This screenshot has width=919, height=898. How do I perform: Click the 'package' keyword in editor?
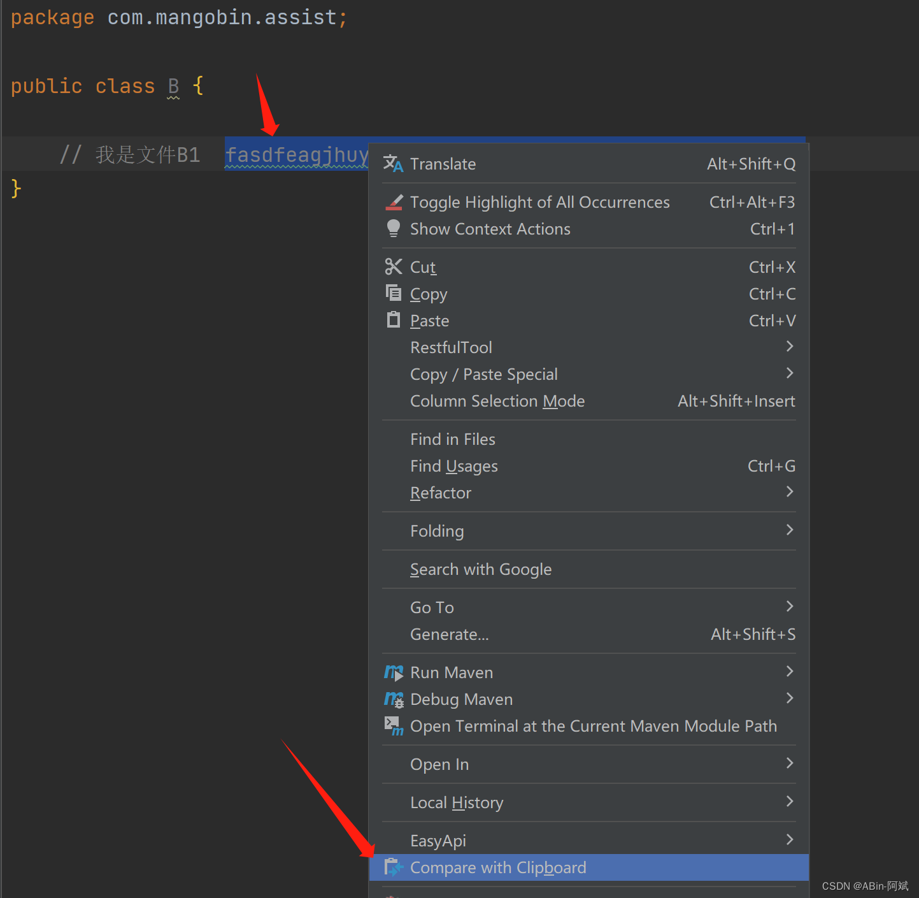point(52,18)
